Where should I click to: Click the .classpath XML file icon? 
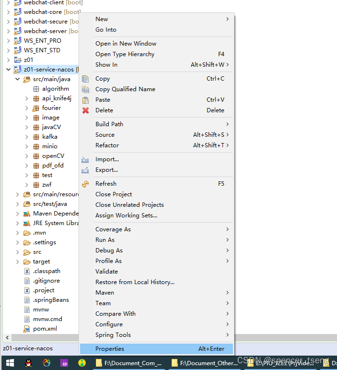27,271
